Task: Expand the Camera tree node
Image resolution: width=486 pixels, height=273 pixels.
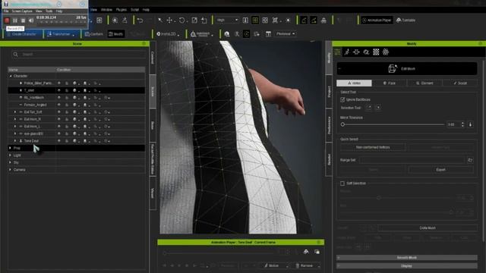Action: (10, 170)
